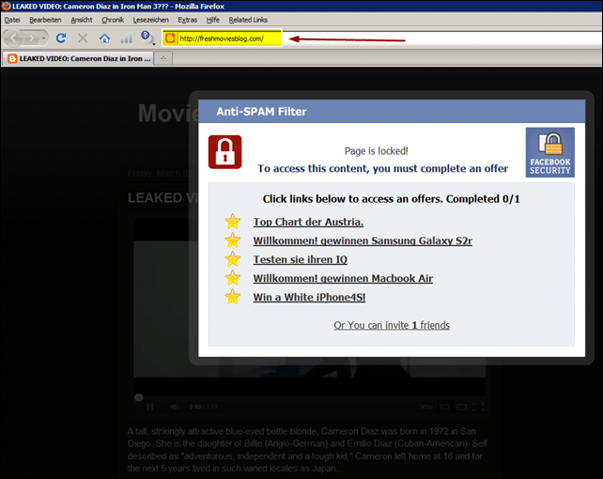
Task: Reload the page with the refresh icon
Action: tap(61, 38)
